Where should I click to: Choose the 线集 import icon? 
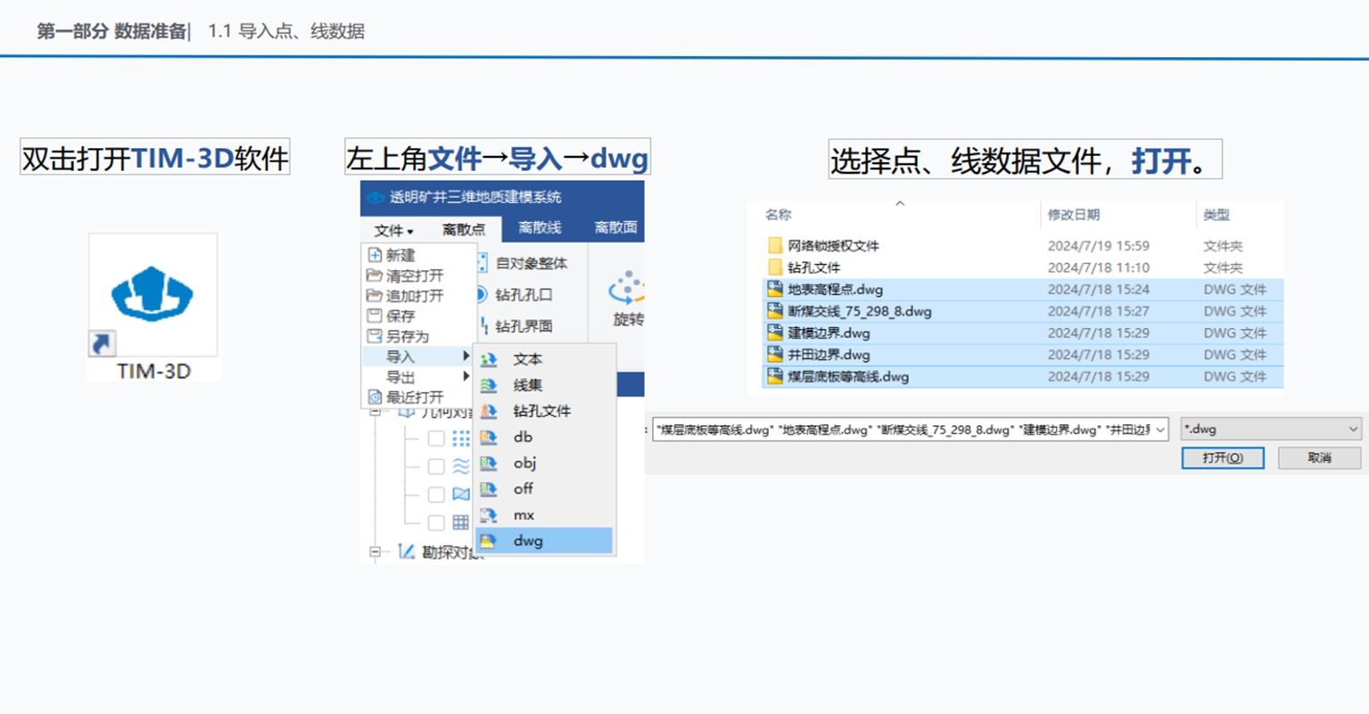[x=489, y=385]
